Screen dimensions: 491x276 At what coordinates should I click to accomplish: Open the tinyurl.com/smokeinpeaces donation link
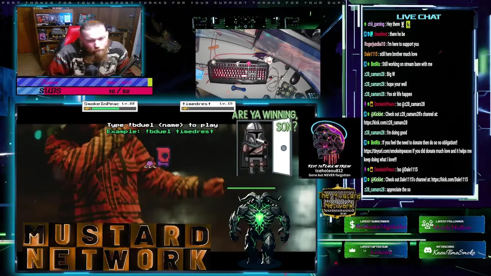387,151
